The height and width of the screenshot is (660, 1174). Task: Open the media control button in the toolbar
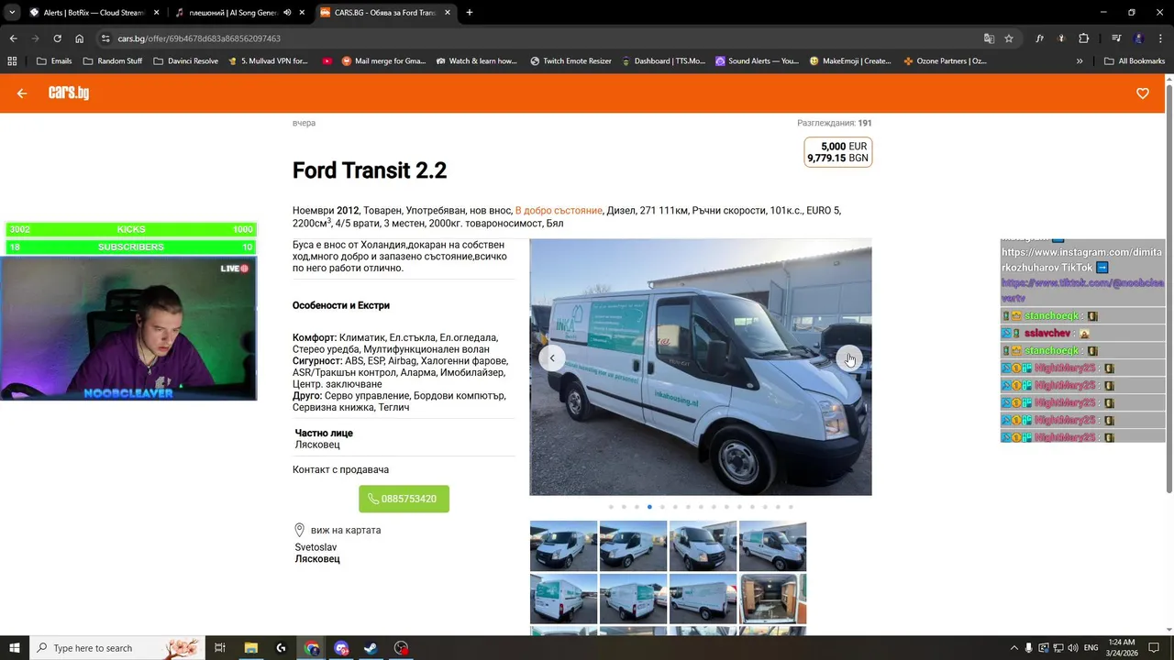[x=1116, y=38]
